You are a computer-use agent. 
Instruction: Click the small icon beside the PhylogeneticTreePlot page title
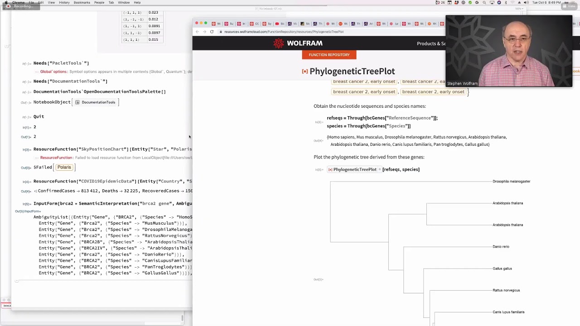[305, 72]
